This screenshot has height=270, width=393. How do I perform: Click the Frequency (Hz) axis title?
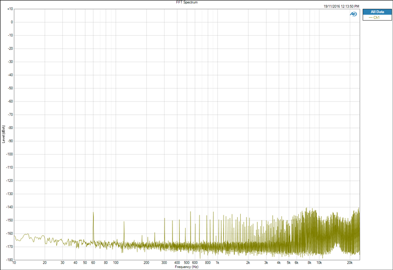187,267
